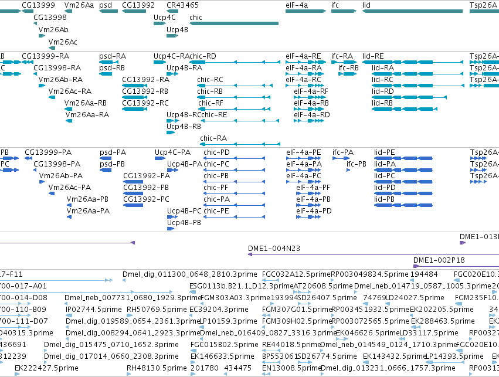
Task: Select protein Vm26Aa-PA label
Action: [x=88, y=211]
